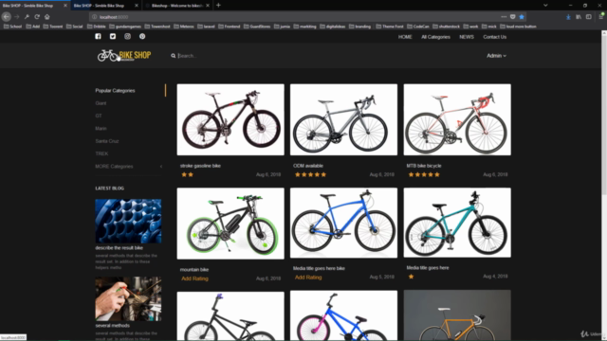Open several methods blog post title

click(113, 326)
